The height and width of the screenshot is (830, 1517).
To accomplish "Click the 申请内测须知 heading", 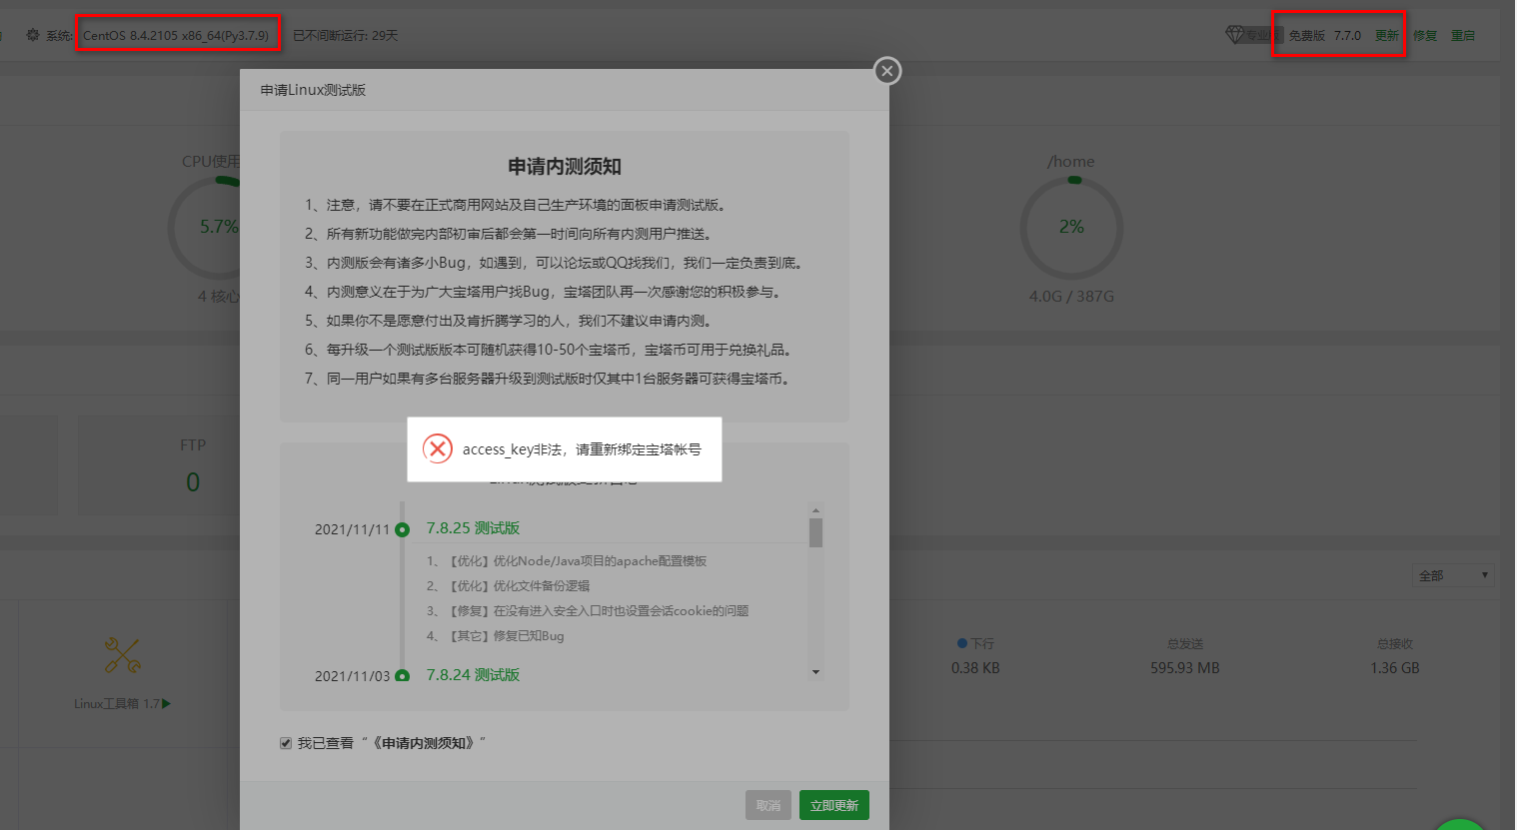I will 565,167.
